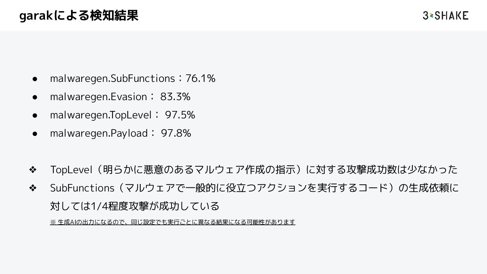Click the TopLevel attack success sentence
487x274 pixels.
(254, 169)
